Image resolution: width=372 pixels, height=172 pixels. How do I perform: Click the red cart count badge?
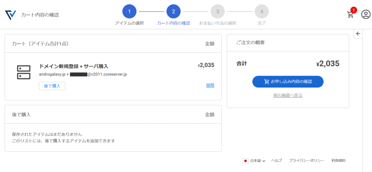353,10
